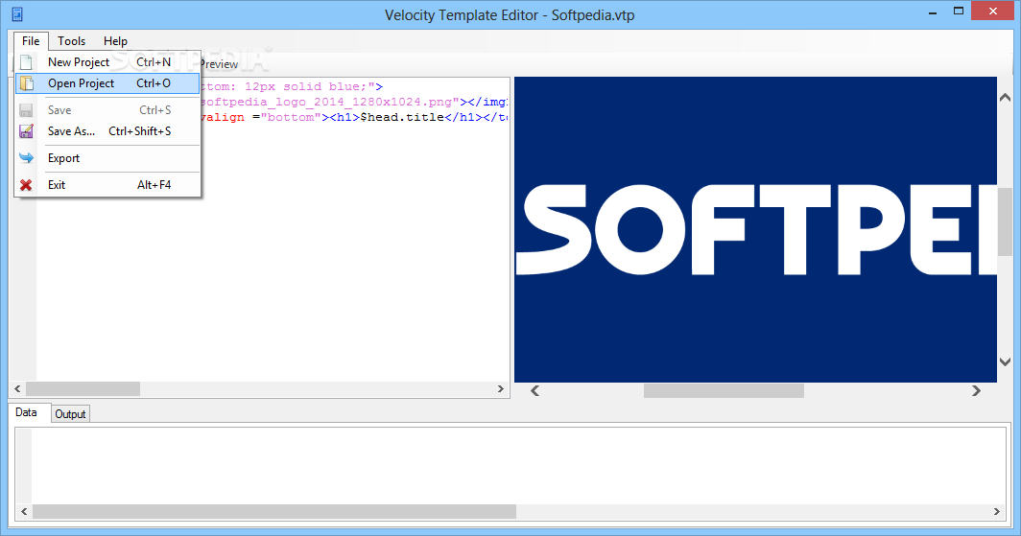
Task: Choose Open Project menu entry
Action: click(x=107, y=83)
